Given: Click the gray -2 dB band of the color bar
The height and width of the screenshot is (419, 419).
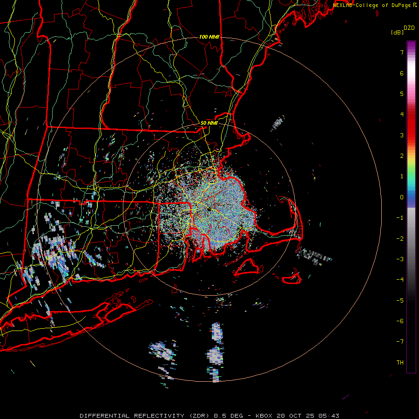Looking at the screenshot, I should click(x=411, y=239).
